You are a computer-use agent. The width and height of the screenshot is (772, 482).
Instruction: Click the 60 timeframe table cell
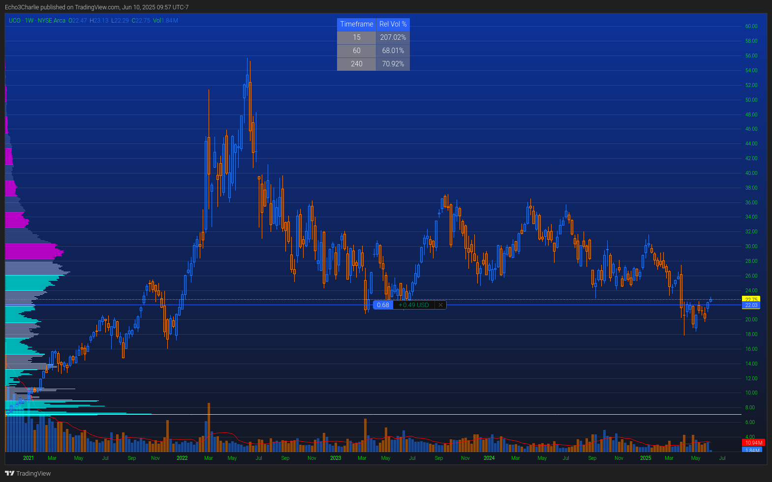(357, 51)
